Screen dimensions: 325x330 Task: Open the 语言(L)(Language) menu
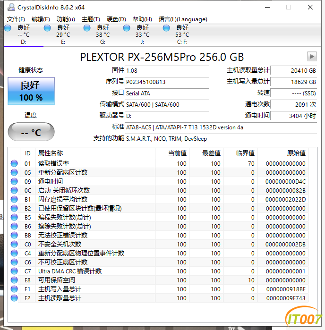183,19
